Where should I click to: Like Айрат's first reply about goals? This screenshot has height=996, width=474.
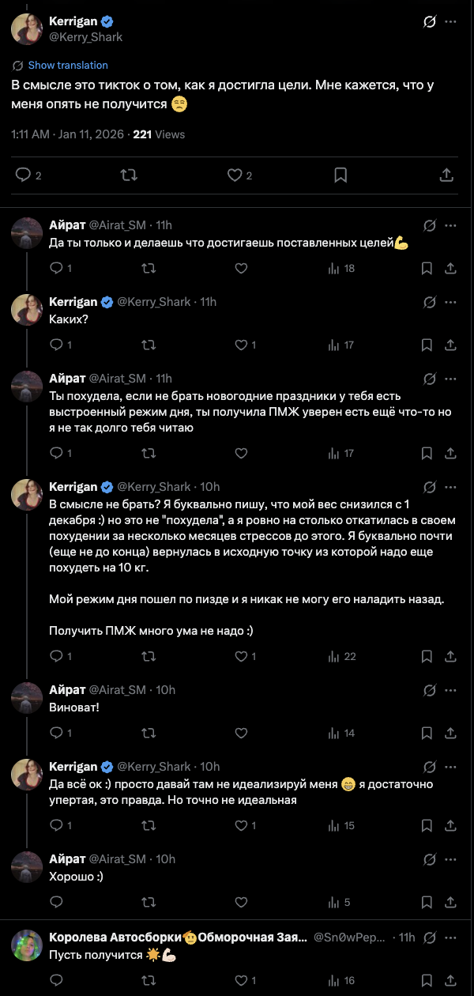point(241,269)
